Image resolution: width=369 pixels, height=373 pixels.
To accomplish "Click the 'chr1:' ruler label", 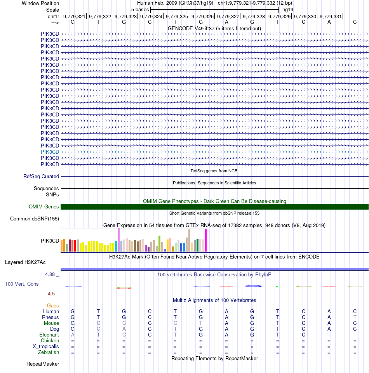I will click(x=53, y=16).
